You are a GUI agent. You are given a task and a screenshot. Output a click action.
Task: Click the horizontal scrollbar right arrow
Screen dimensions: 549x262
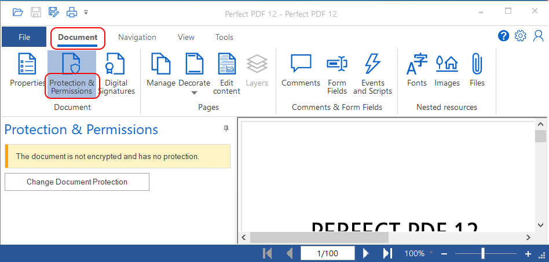tap(529, 238)
